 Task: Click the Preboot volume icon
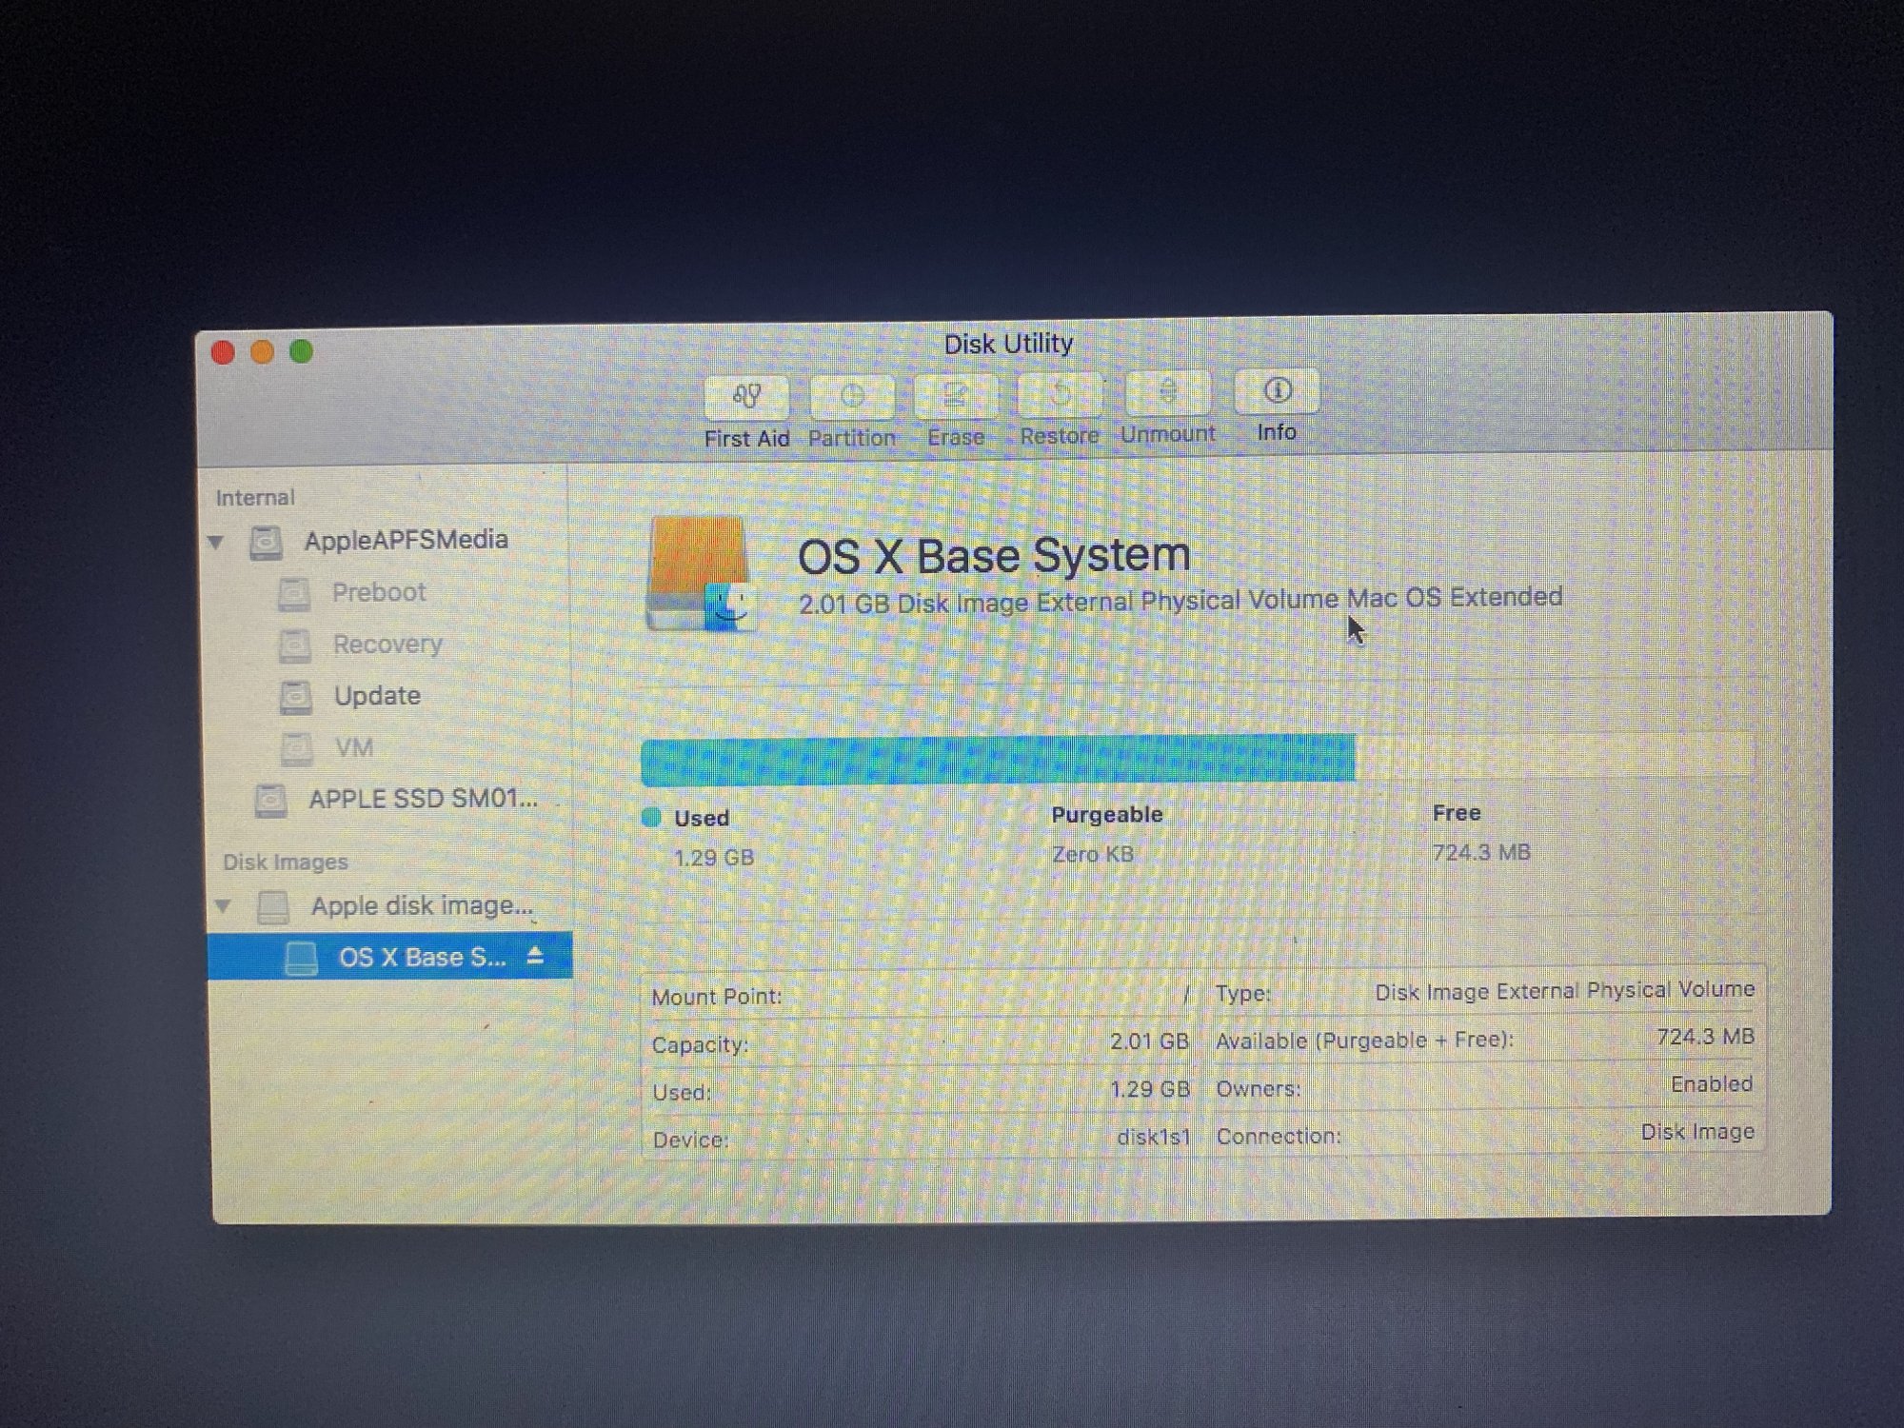(x=294, y=594)
